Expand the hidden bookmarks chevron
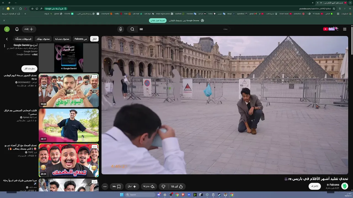This screenshot has height=198, width=353. point(25,13)
